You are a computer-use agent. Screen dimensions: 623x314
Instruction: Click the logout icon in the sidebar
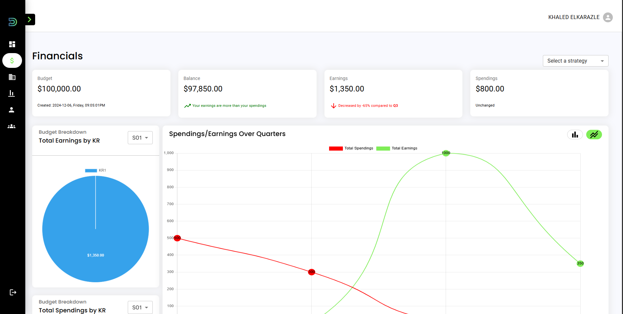click(13, 292)
